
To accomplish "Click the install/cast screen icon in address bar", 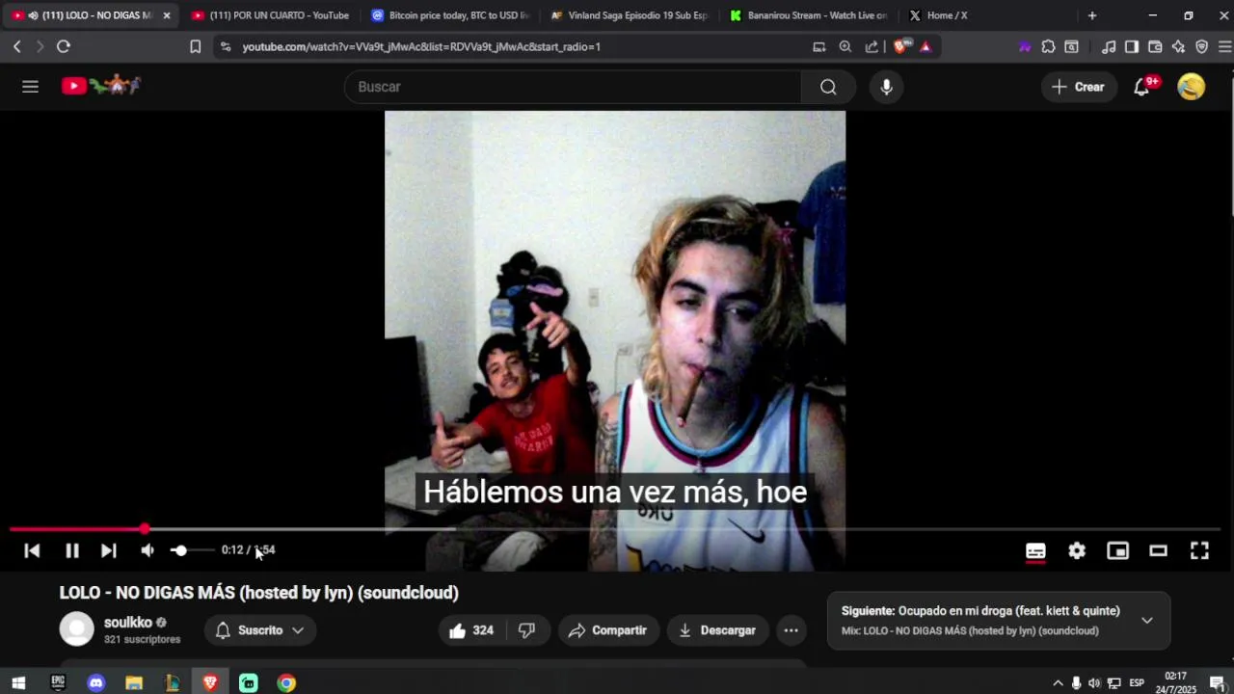I will [x=819, y=46].
